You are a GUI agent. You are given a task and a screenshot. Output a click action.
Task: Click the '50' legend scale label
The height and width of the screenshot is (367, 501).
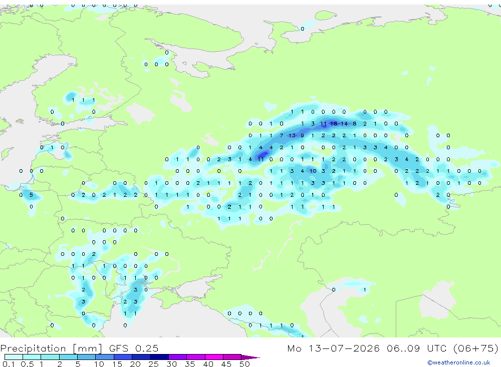245,364
